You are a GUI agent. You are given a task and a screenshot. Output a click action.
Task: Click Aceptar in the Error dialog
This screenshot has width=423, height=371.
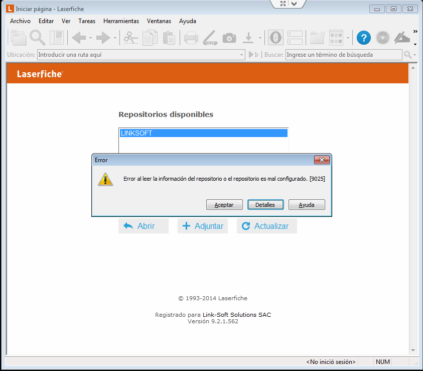coord(224,205)
